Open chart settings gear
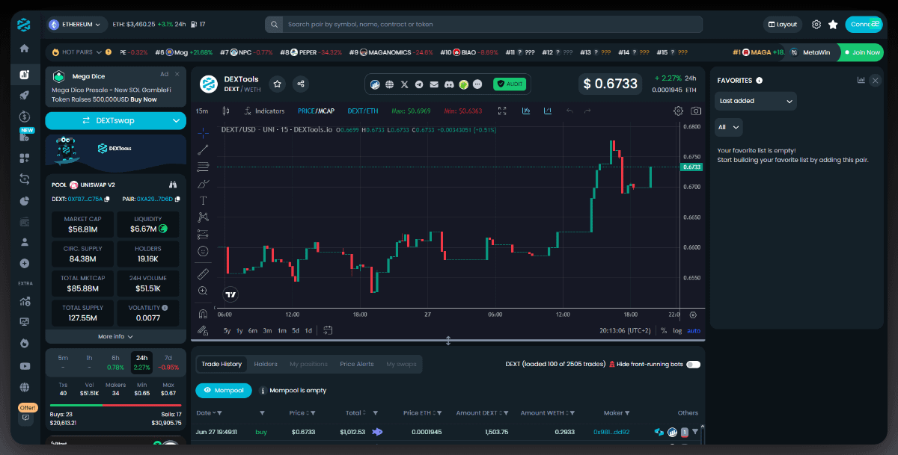The width and height of the screenshot is (898, 455). coord(678,111)
